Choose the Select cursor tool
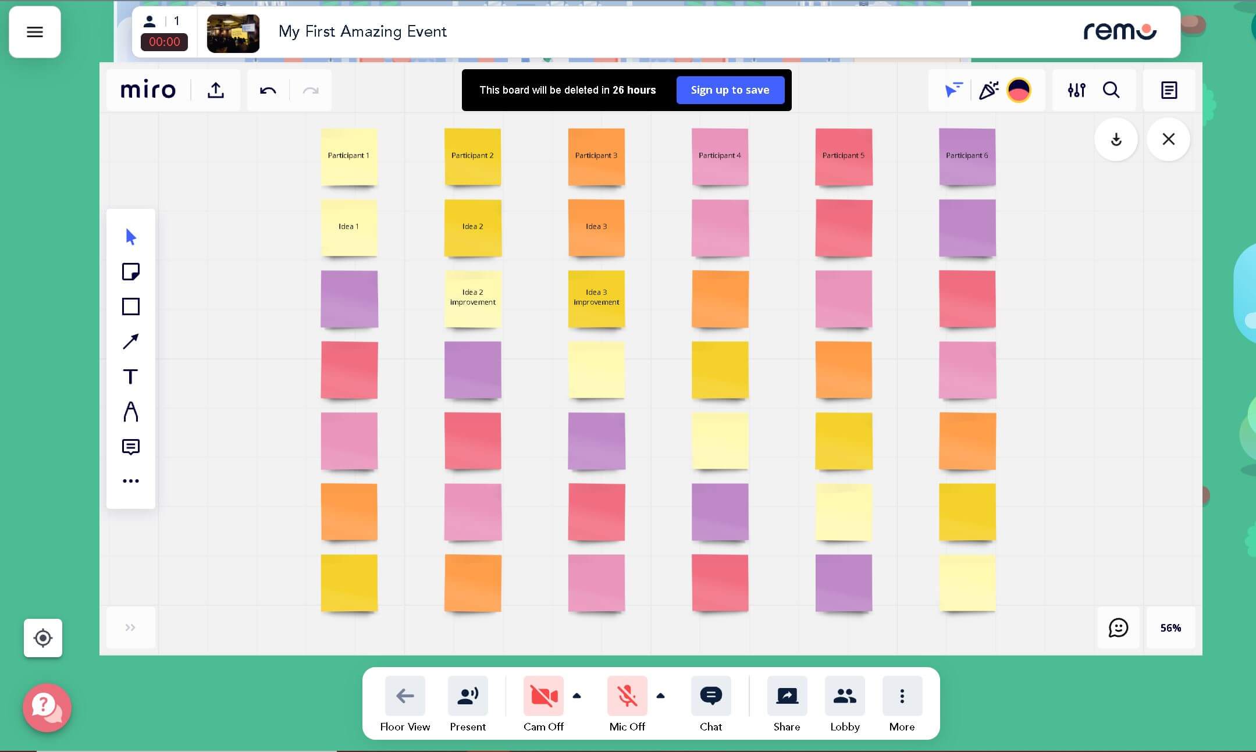 131,237
